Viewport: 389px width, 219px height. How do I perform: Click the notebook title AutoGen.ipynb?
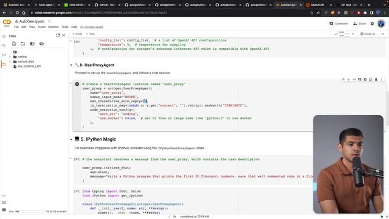coord(32,21)
